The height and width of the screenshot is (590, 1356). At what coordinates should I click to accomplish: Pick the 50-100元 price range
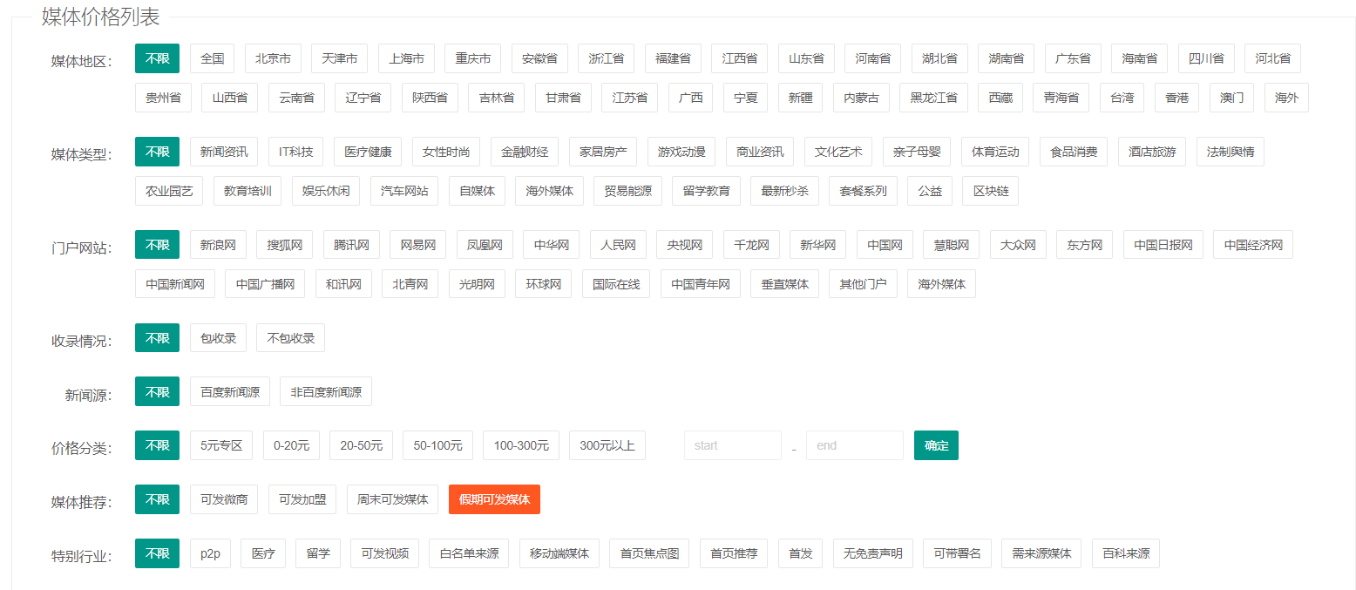437,445
